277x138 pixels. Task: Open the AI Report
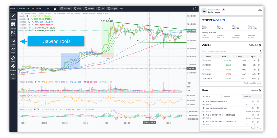(x=112, y=9)
